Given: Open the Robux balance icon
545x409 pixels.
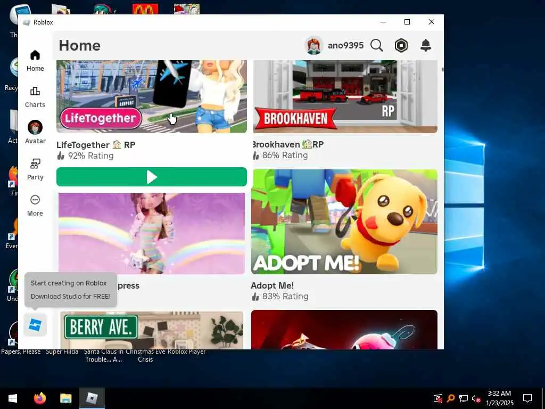Looking at the screenshot, I should [x=401, y=45].
